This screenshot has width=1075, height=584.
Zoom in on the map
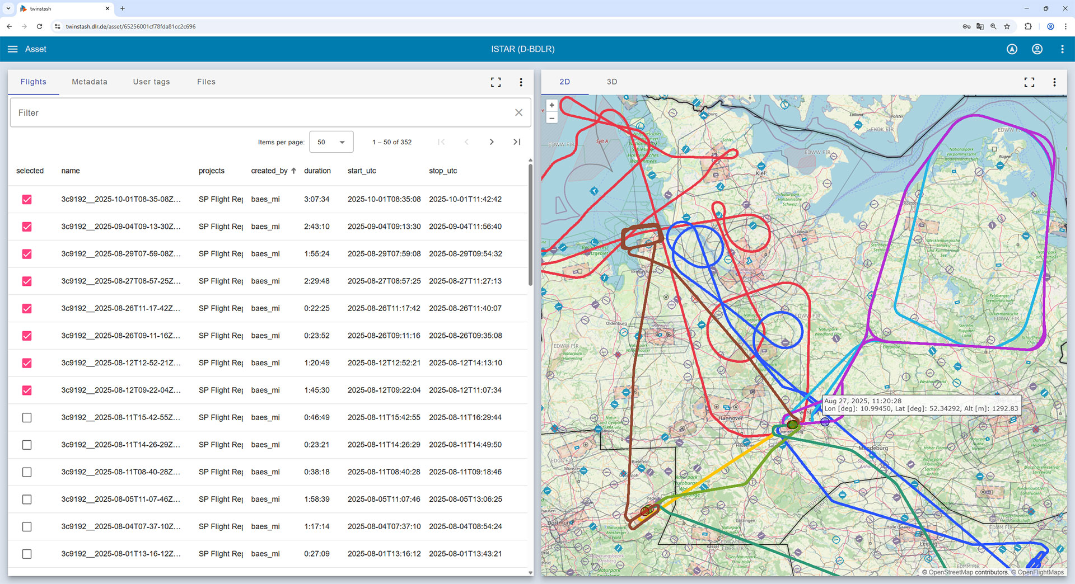tap(551, 105)
